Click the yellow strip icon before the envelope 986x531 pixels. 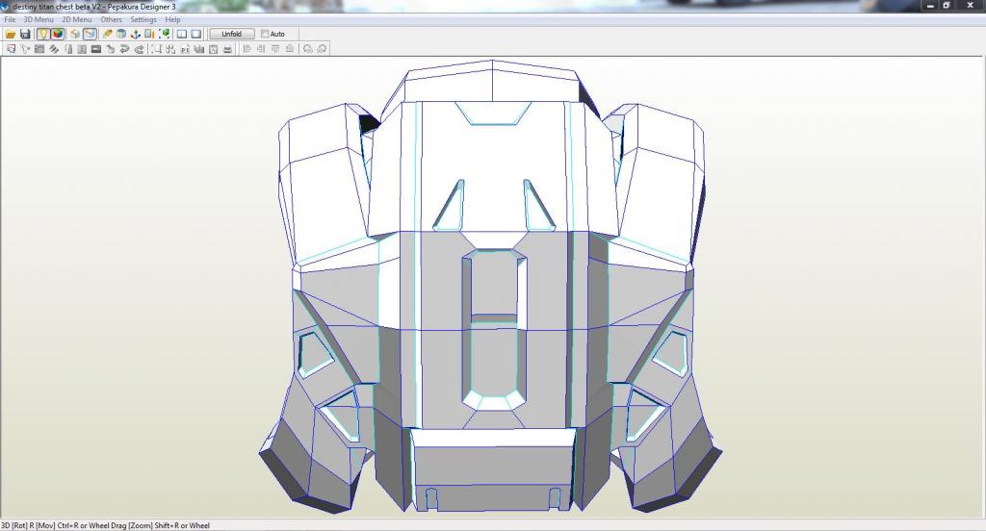pos(75,34)
